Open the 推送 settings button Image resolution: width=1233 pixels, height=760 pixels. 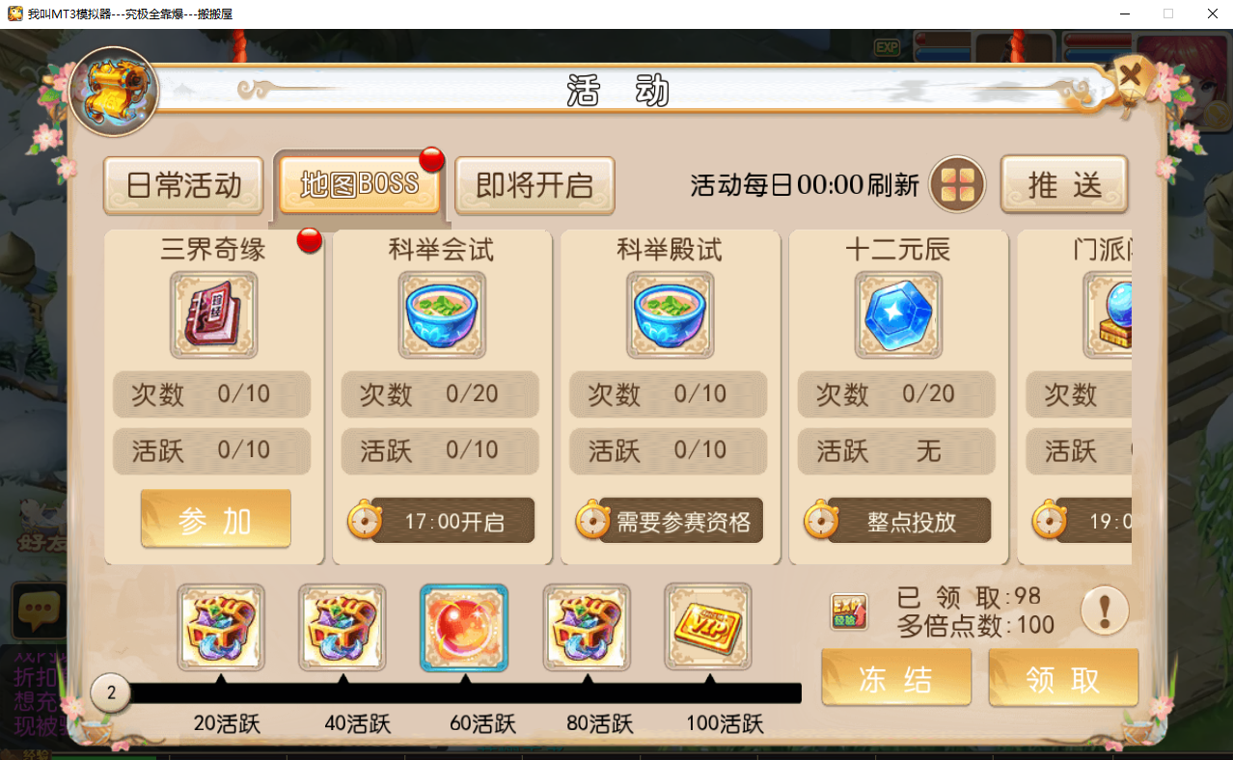pos(1064,184)
